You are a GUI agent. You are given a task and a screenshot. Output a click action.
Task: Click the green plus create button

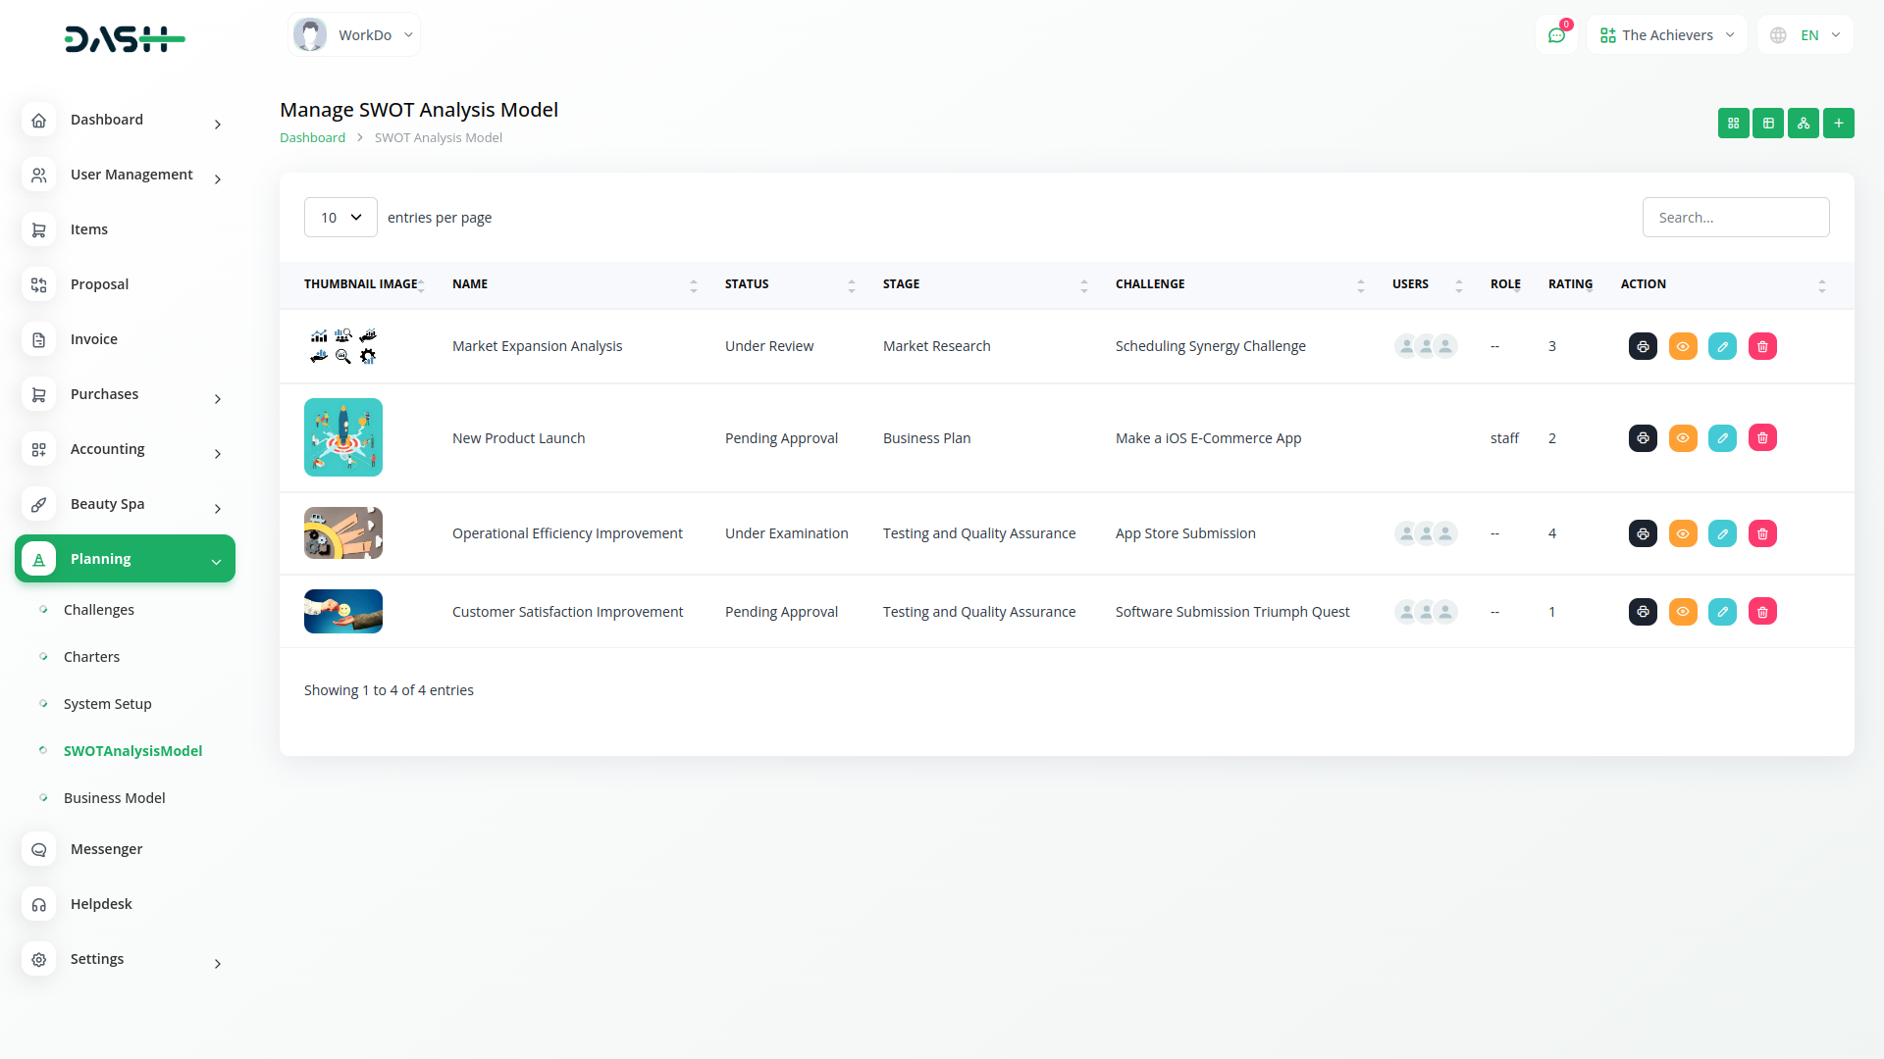1838,124
